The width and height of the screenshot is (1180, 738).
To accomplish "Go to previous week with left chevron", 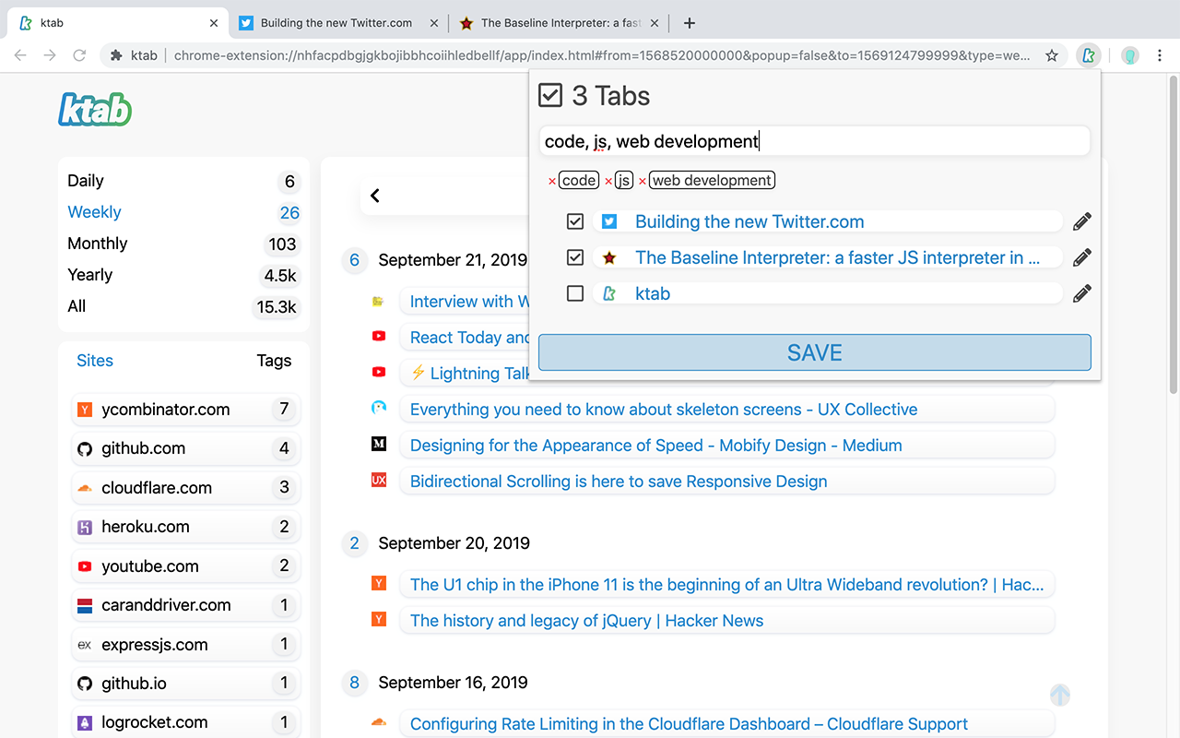I will 375,196.
